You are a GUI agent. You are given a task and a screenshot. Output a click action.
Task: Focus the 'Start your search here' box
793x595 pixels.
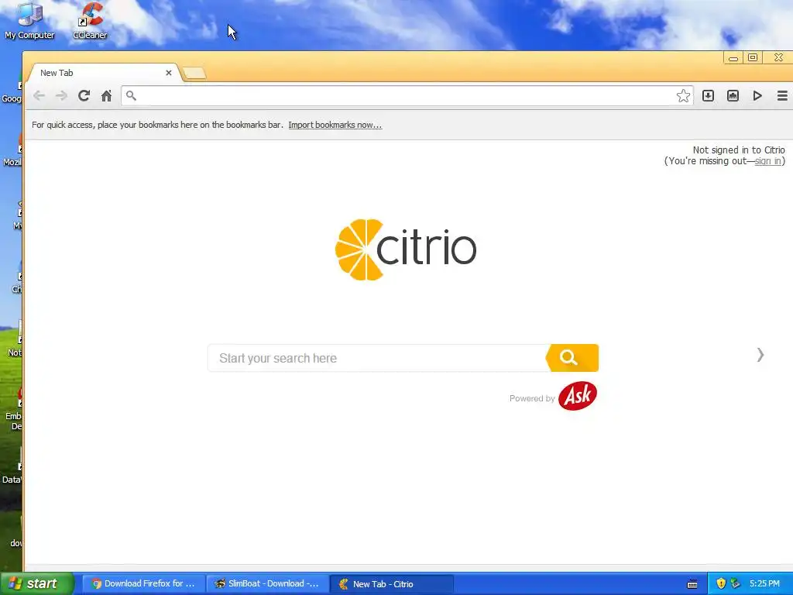[378, 358]
